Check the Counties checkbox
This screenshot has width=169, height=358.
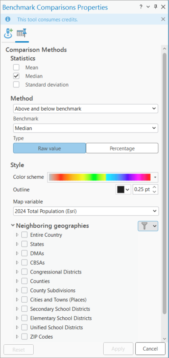tap(24, 281)
